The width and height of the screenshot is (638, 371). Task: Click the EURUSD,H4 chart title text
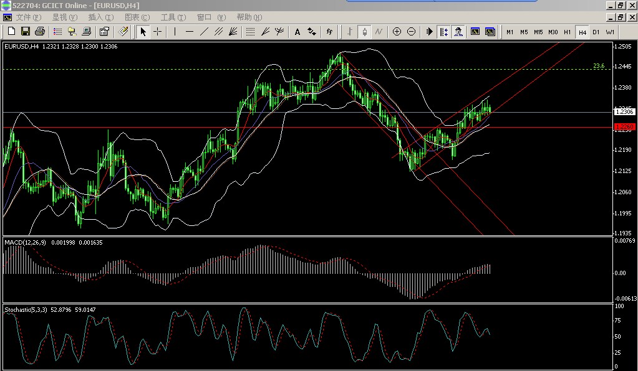click(22, 46)
